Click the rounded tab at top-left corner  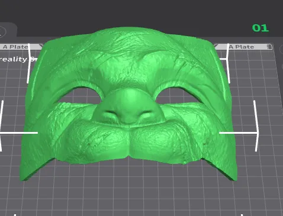8,30
